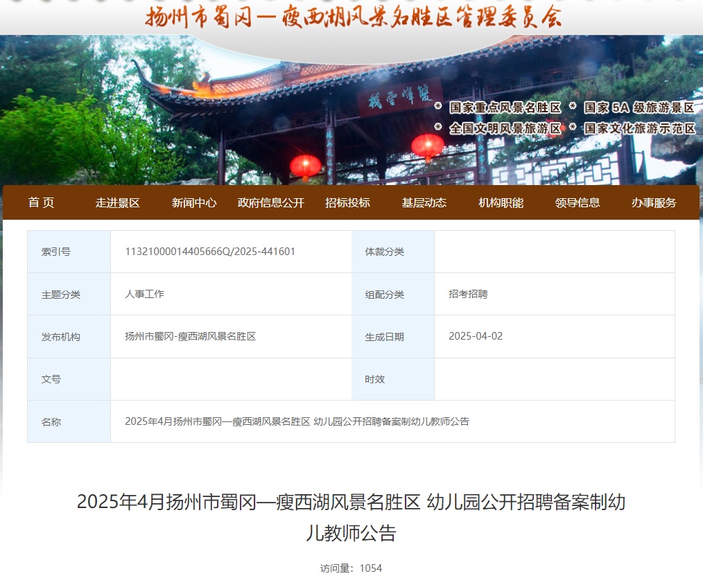The height and width of the screenshot is (585, 703).
Task: Go to the 走进景区 section
Action: click(x=118, y=202)
